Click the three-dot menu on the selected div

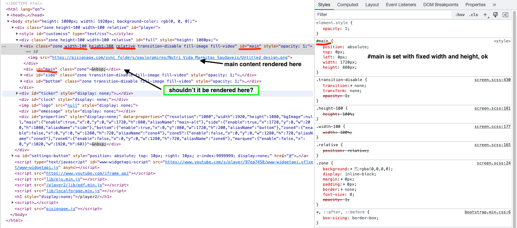coord(4,46)
